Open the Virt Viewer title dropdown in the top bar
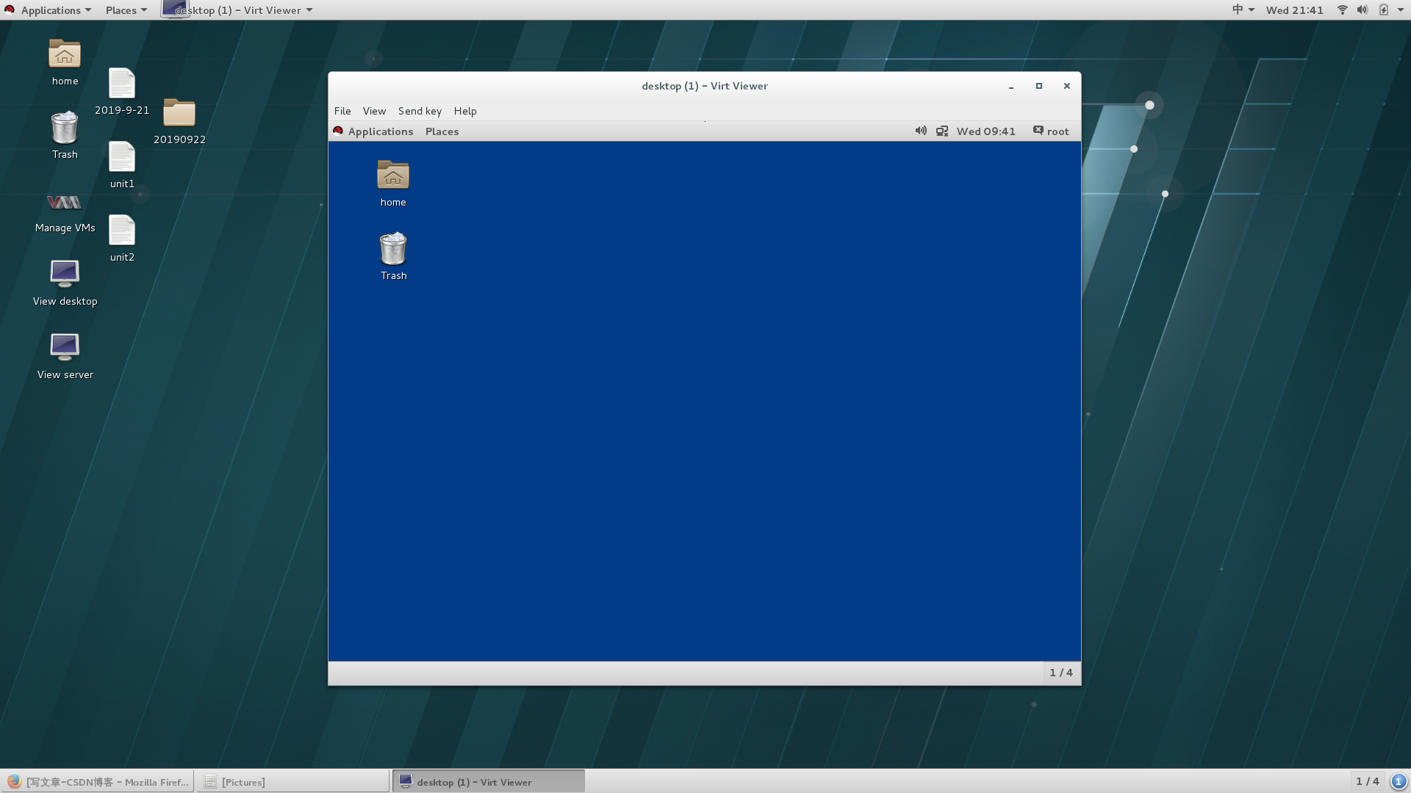Image resolution: width=1411 pixels, height=793 pixels. 243,10
